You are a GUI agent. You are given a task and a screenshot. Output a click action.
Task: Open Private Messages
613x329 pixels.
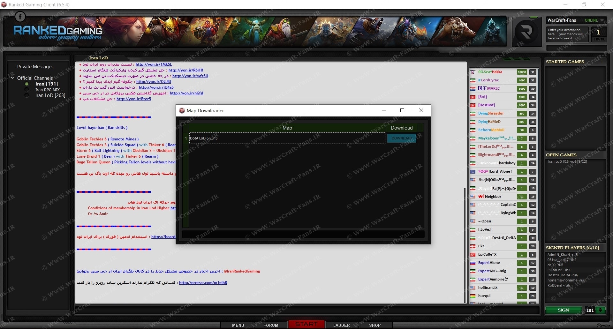tap(35, 67)
